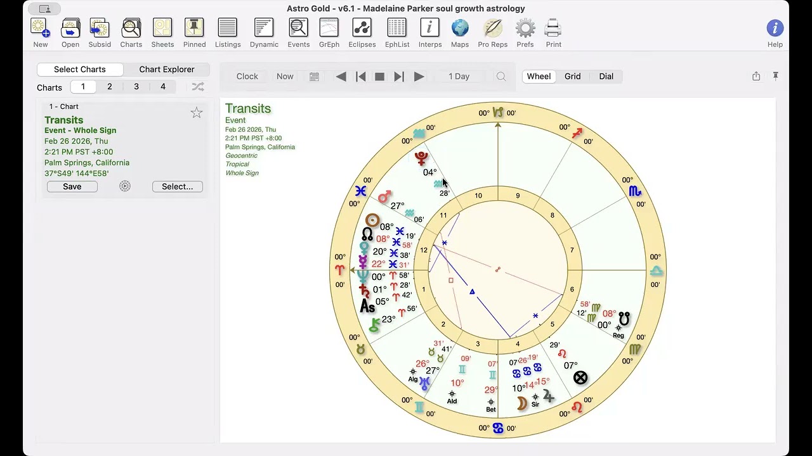This screenshot has height=456, width=812.
Task: Click the Select... button
Action: click(x=178, y=186)
